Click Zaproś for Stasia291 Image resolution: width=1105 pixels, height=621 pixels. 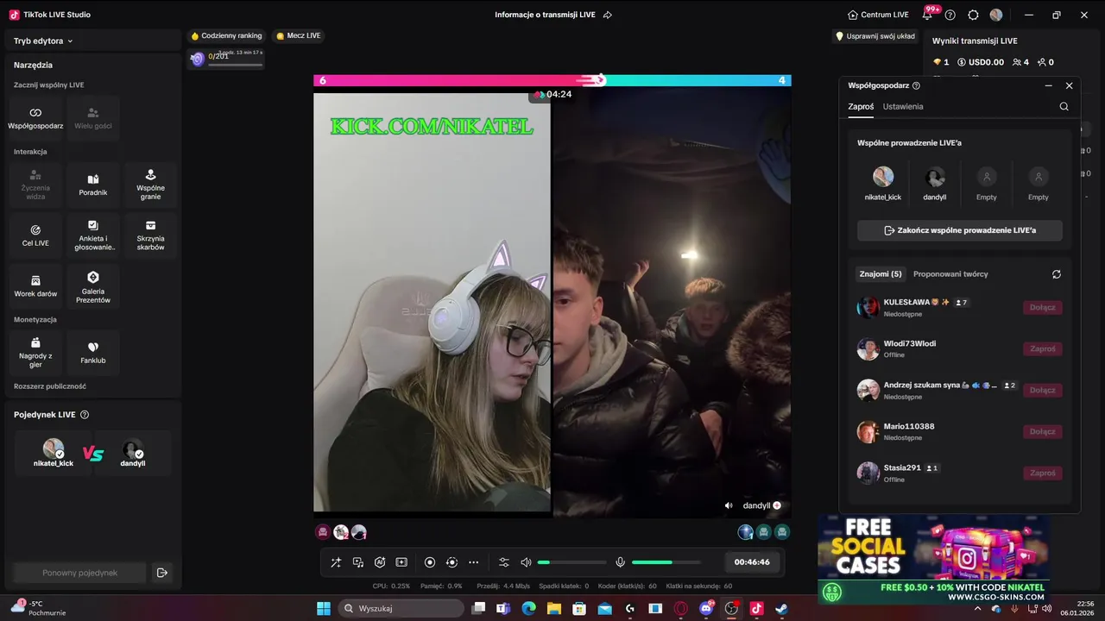[1042, 473]
